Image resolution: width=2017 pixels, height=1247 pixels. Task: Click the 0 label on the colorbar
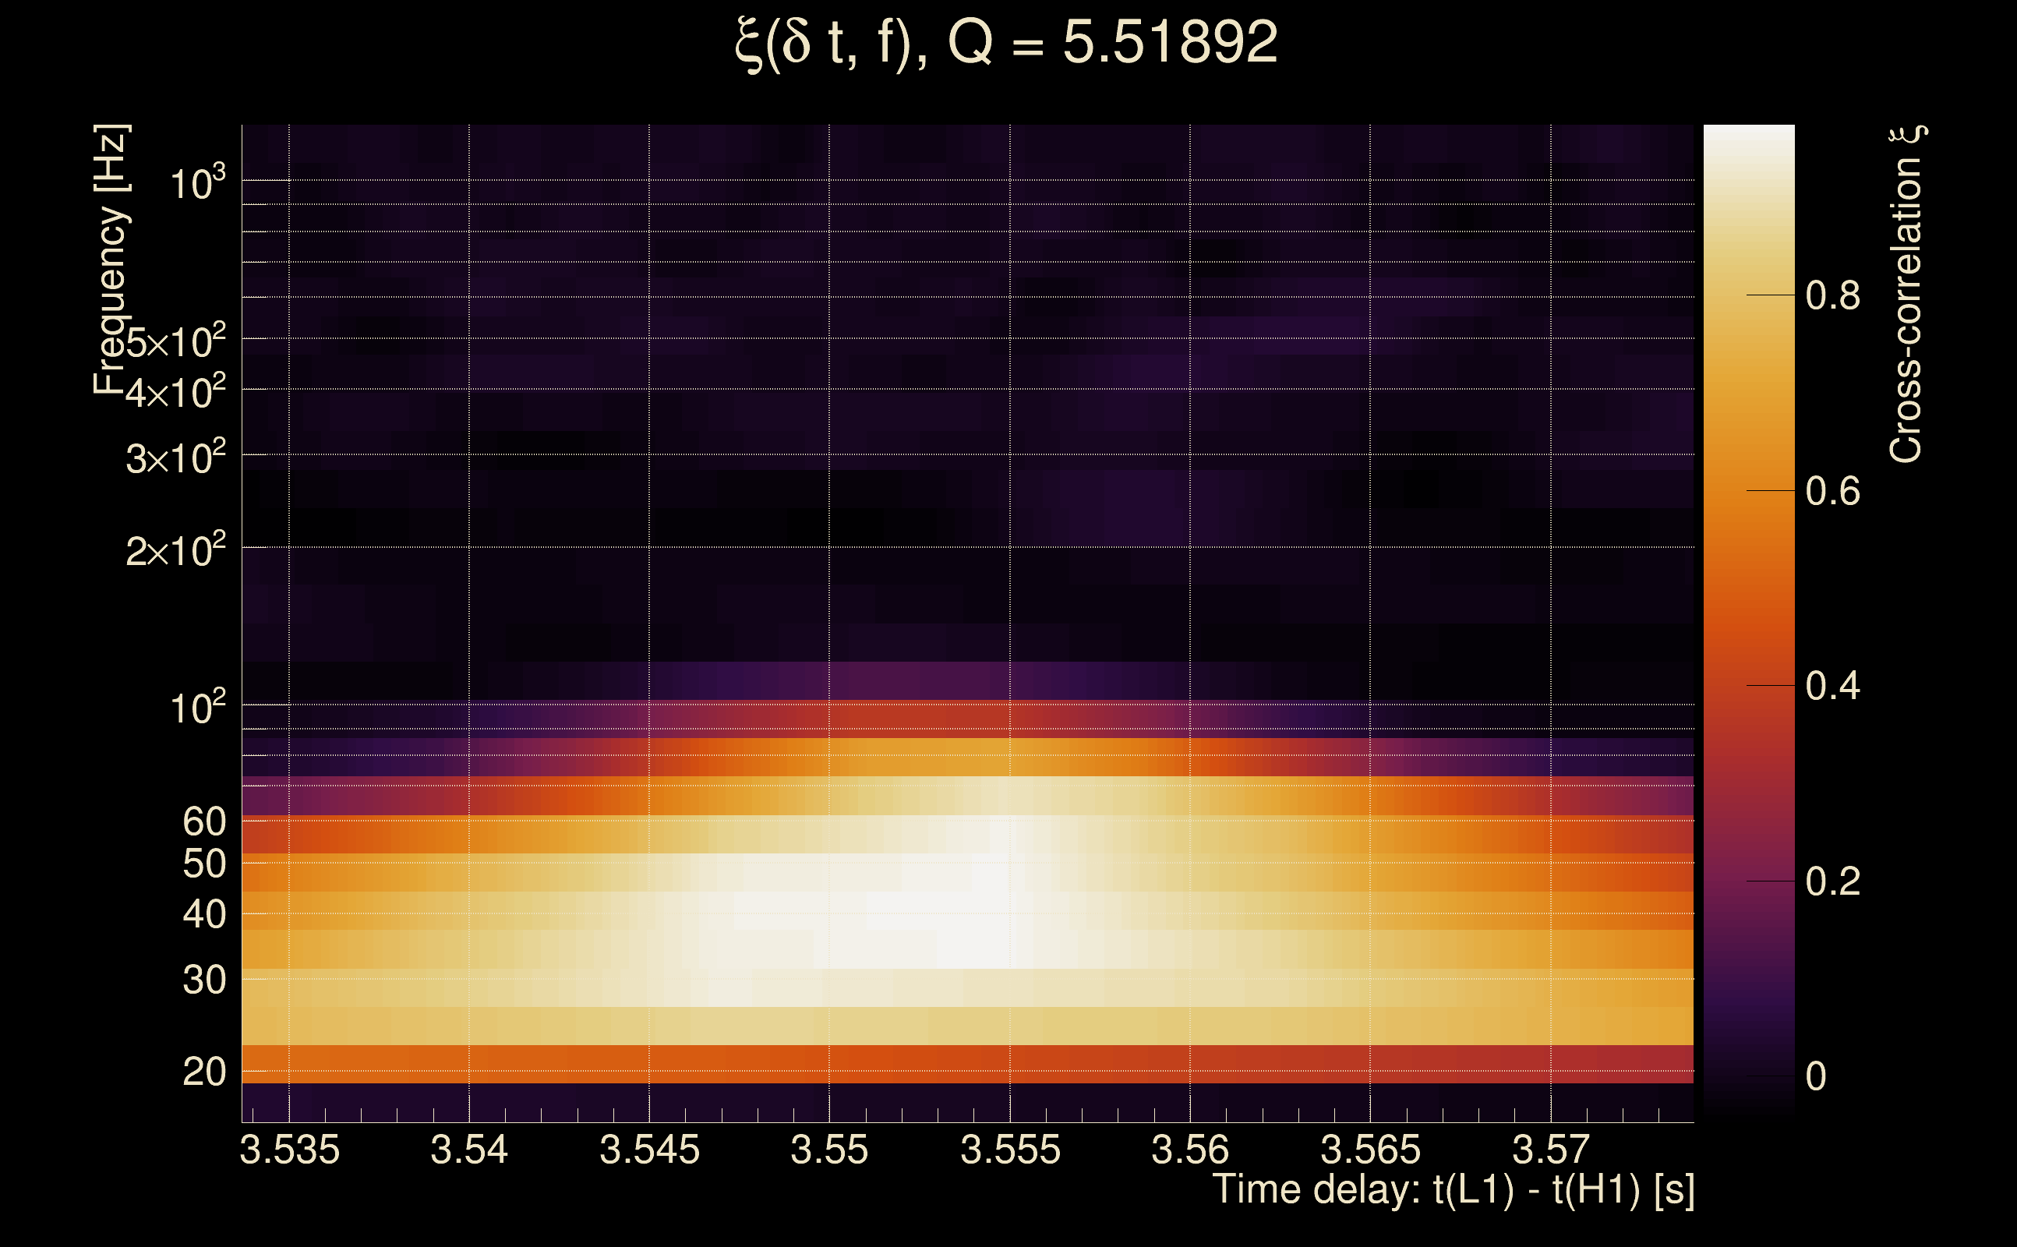[1815, 1076]
